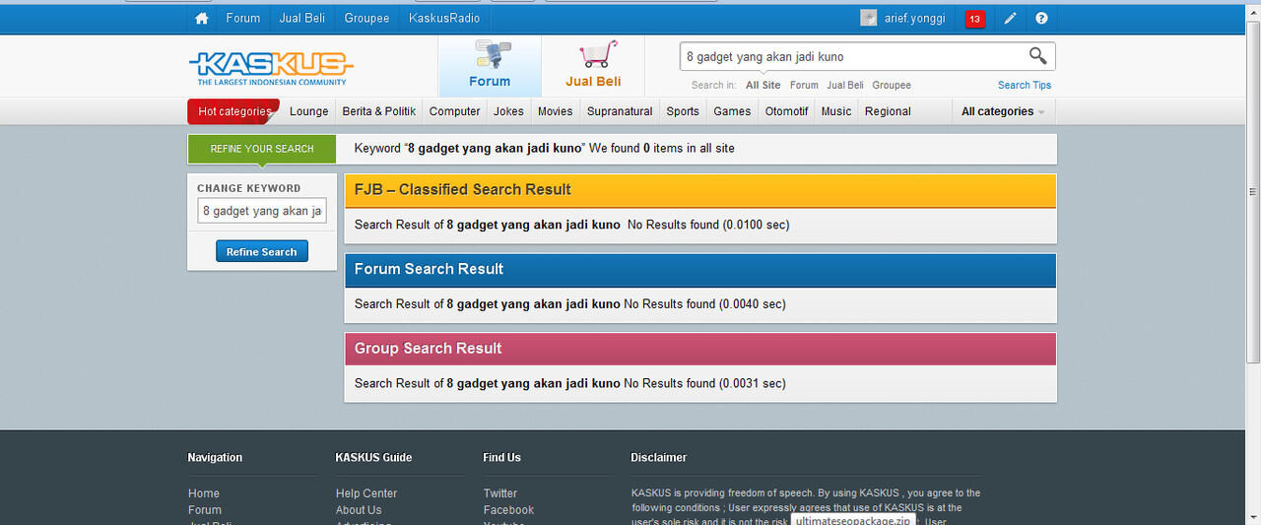This screenshot has width=1261, height=525.
Task: Open the Berita & Politik category
Action: [379, 111]
